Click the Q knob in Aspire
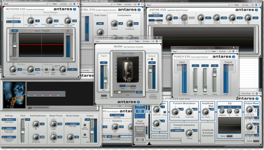This screenshot has height=150, width=264. [232, 18]
